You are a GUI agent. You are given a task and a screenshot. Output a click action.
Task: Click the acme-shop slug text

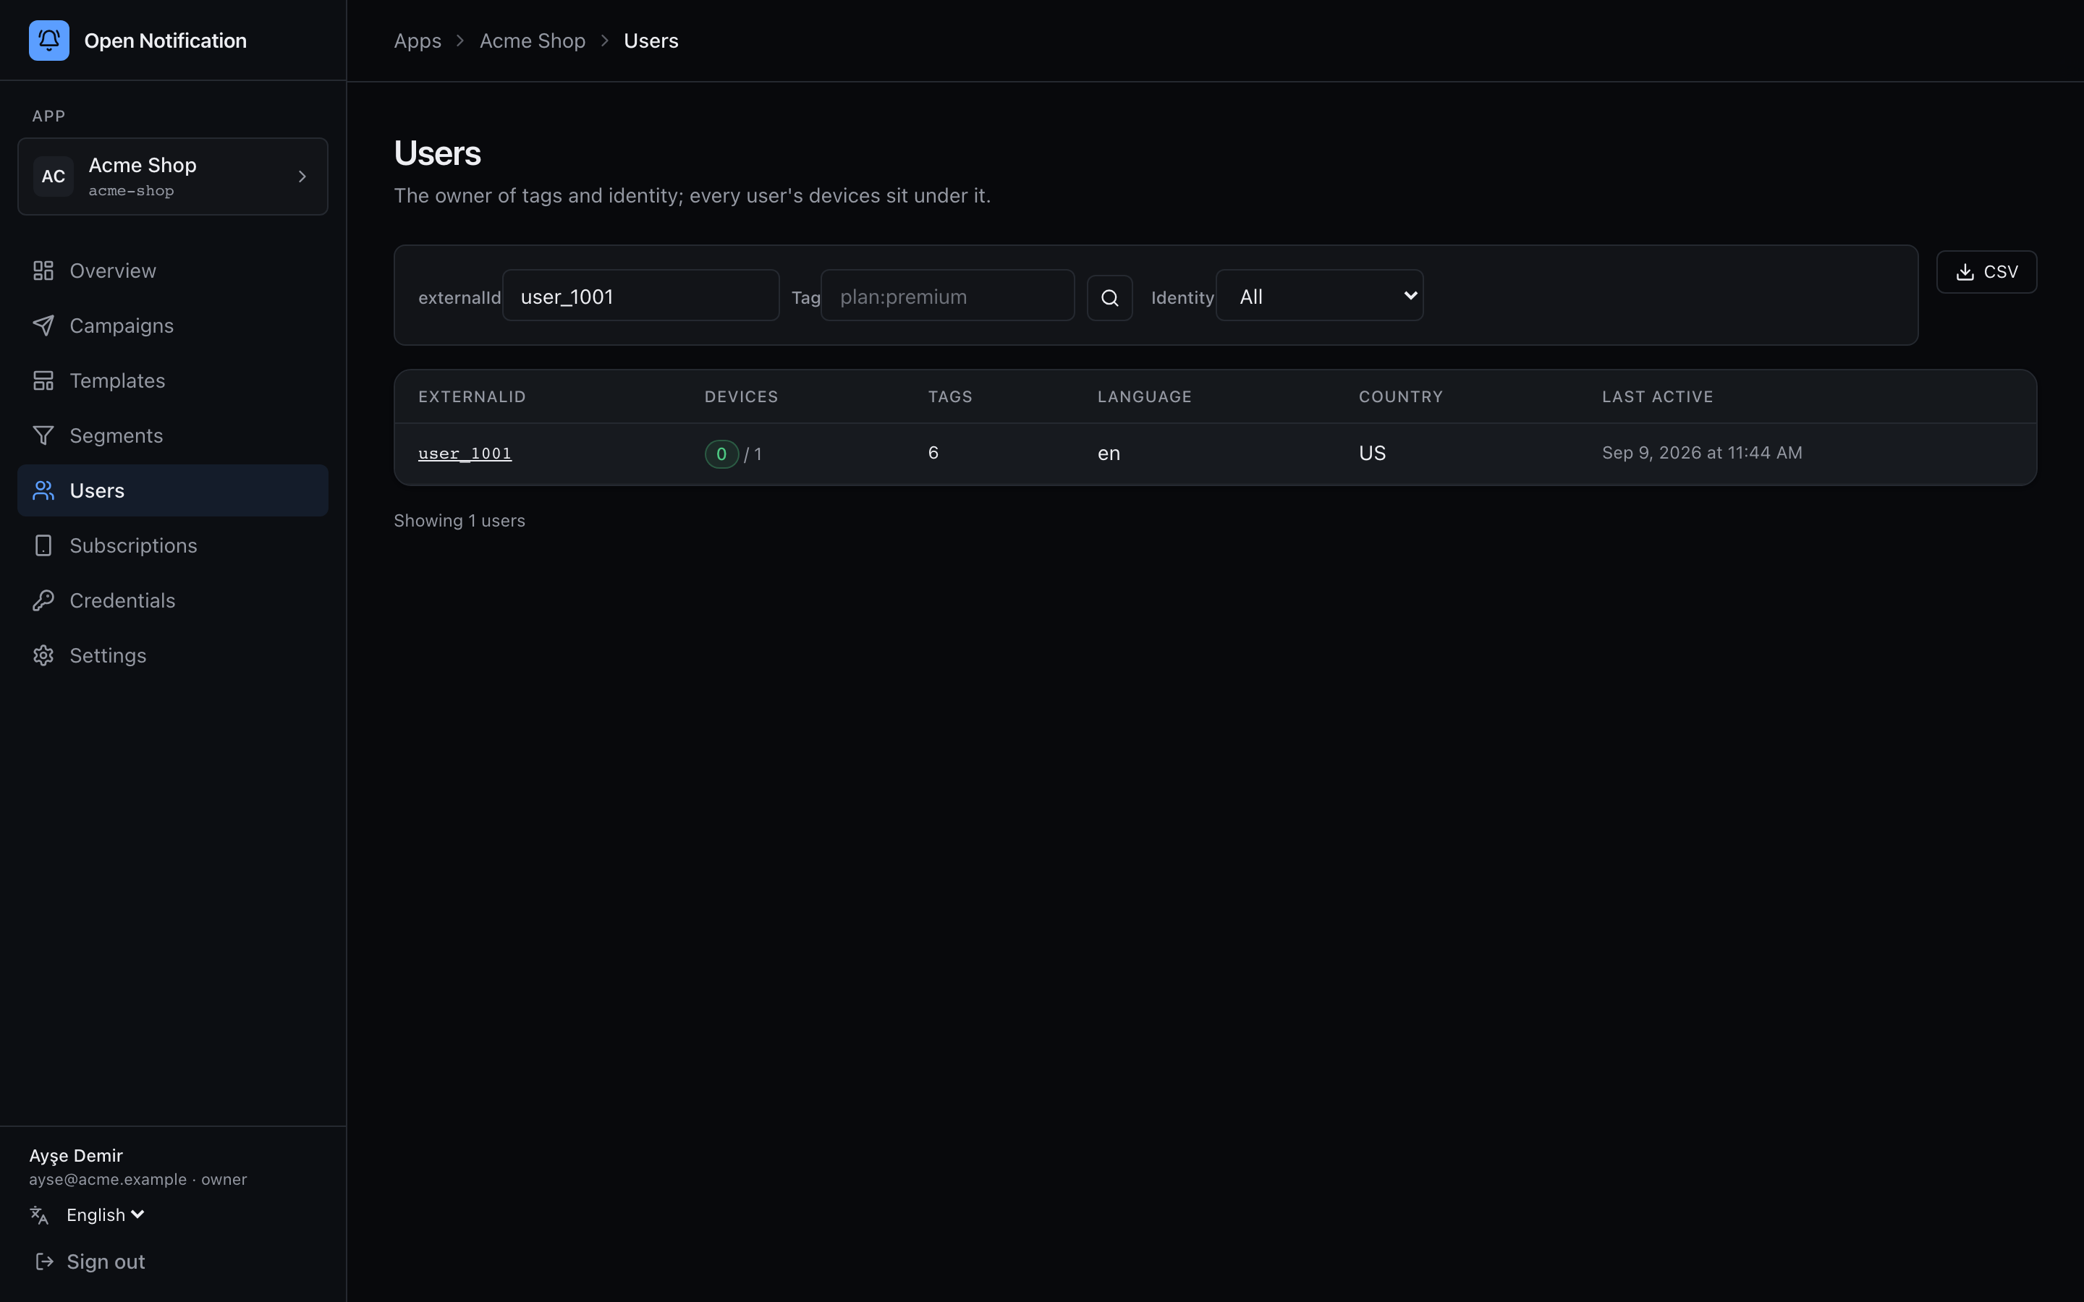point(131,191)
